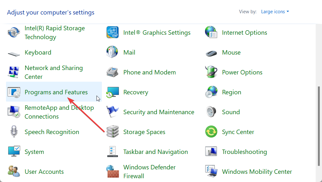Go to Security and Maintenance
Viewport: 322px width, 182px height.
[159, 112]
